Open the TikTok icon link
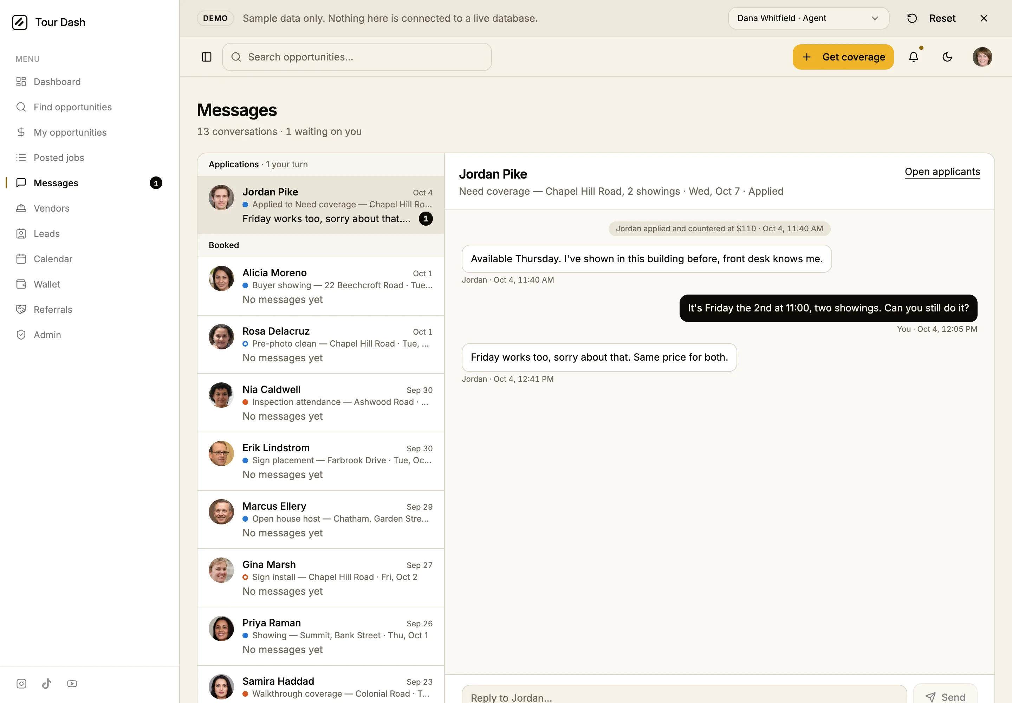 (47, 684)
